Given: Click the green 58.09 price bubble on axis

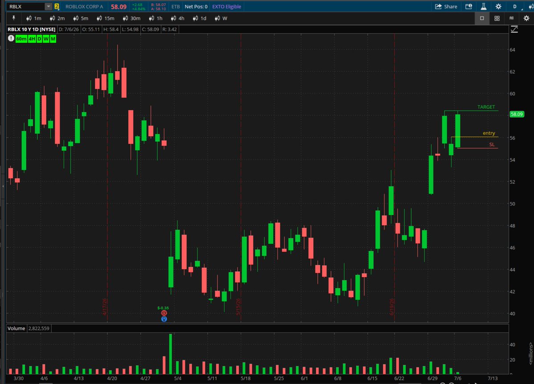Looking at the screenshot, I should (516, 114).
